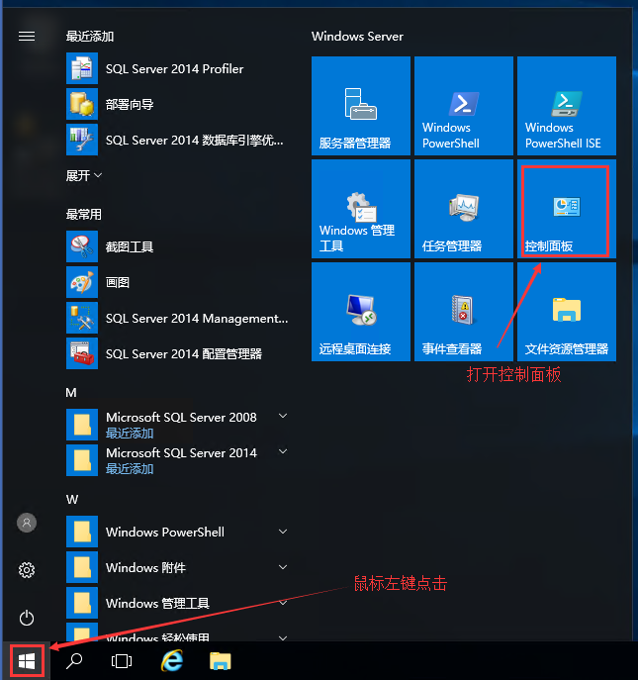Image resolution: width=638 pixels, height=680 pixels.
Task: Launch Internet Explorer from the taskbar
Action: (172, 661)
